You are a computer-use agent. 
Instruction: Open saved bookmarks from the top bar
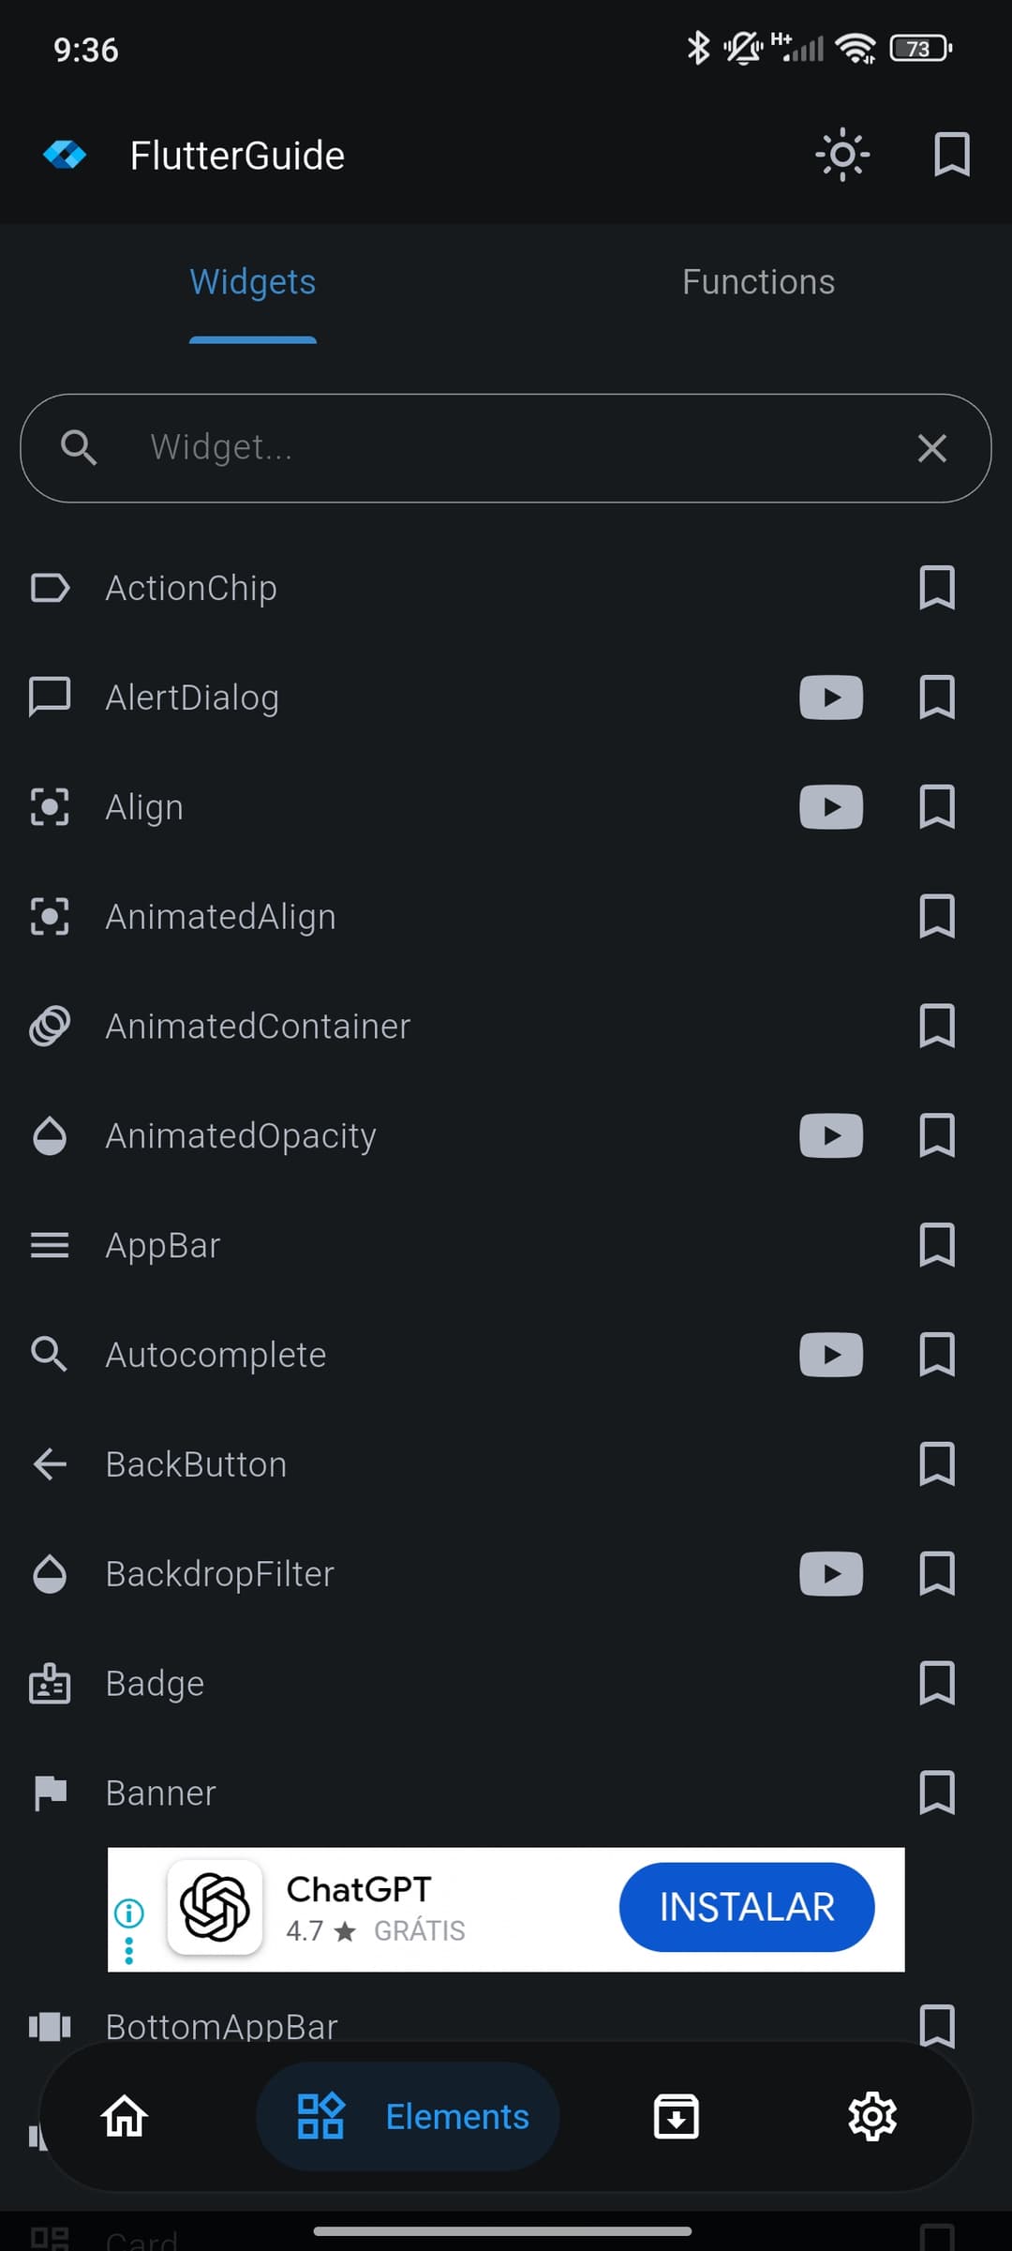(951, 155)
